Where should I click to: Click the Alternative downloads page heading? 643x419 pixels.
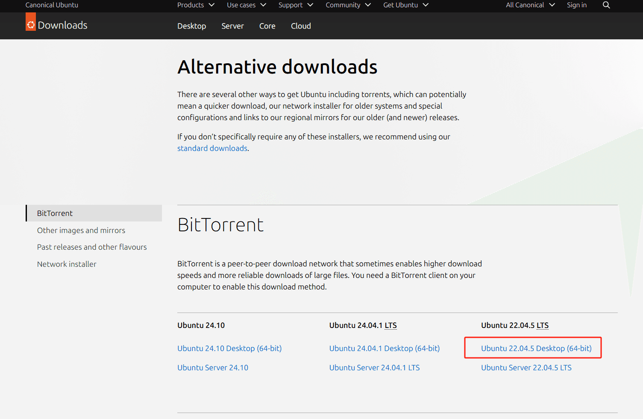[277, 67]
